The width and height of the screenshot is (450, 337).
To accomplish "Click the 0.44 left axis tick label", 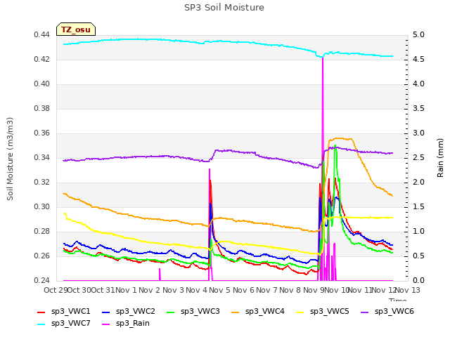I will point(41,35).
